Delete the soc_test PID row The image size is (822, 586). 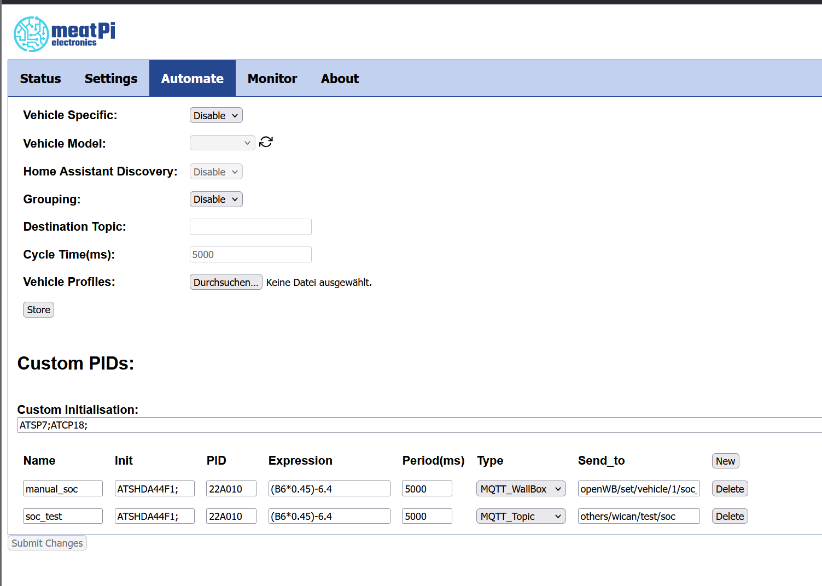pos(730,516)
